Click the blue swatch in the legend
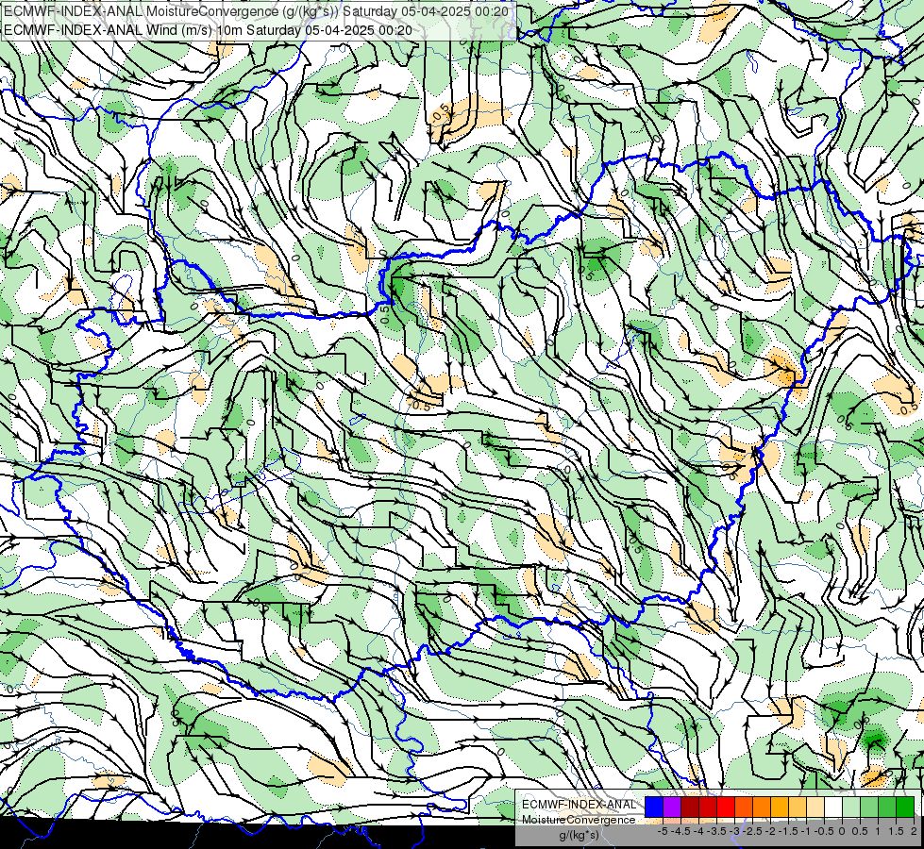The image size is (924, 849). pos(654,807)
